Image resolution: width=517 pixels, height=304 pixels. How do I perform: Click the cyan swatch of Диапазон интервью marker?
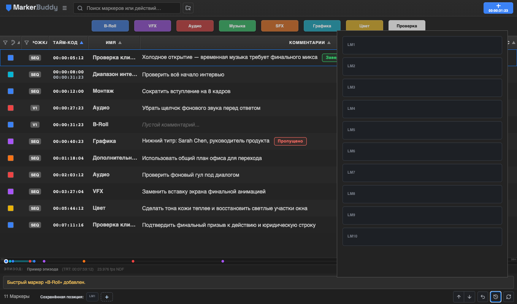click(x=11, y=74)
